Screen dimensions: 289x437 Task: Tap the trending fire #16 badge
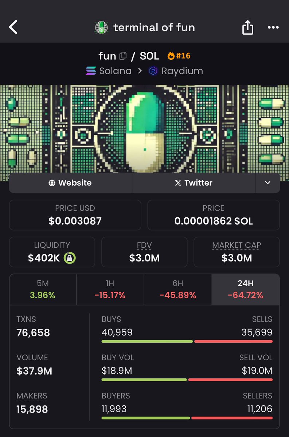tap(179, 56)
